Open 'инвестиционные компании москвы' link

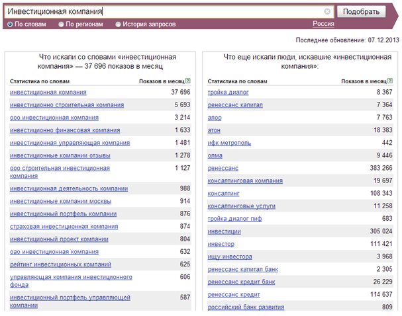(60, 201)
